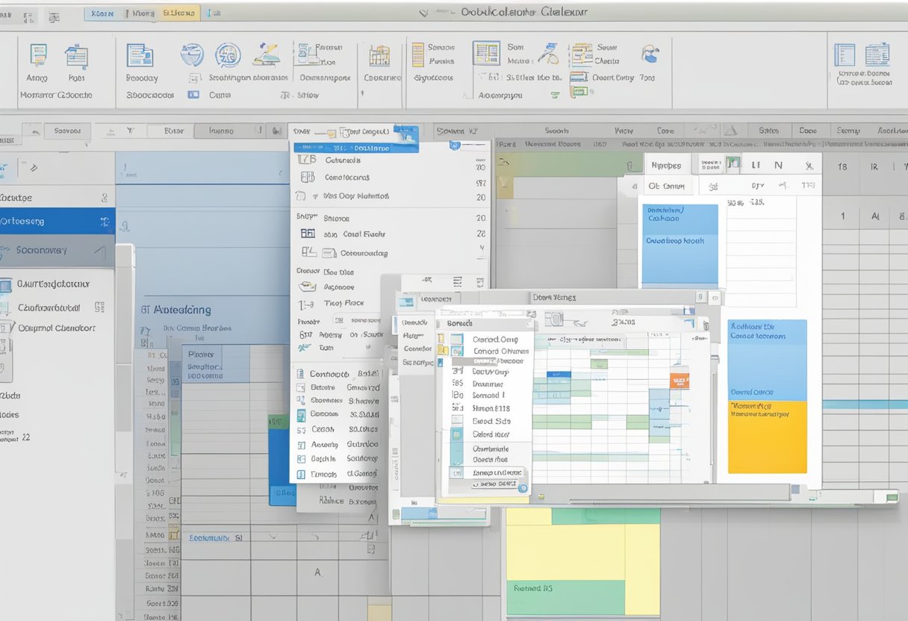Viewport: 908px width, 621px height.
Task: Click the orange square in the small calendar popup
Action: point(679,381)
